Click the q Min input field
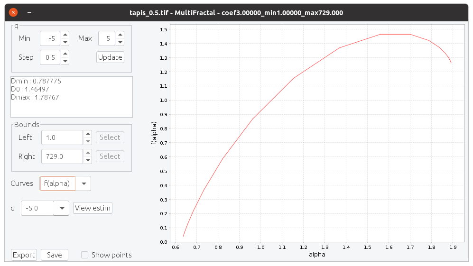 point(50,38)
